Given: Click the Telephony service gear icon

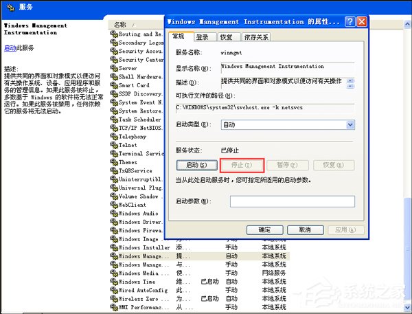Looking at the screenshot, I should tap(114, 137).
